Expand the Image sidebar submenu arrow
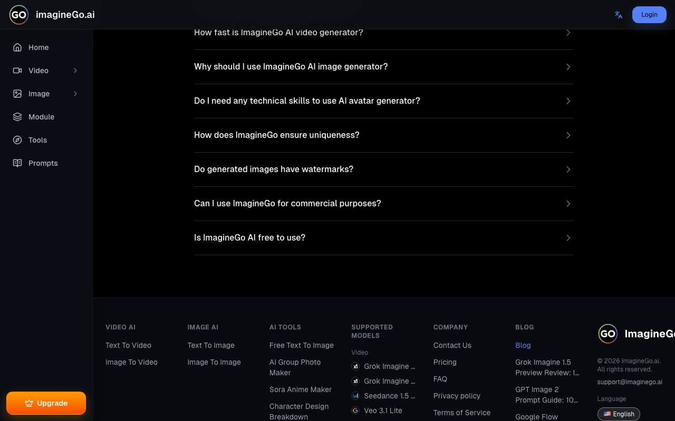 click(x=75, y=94)
